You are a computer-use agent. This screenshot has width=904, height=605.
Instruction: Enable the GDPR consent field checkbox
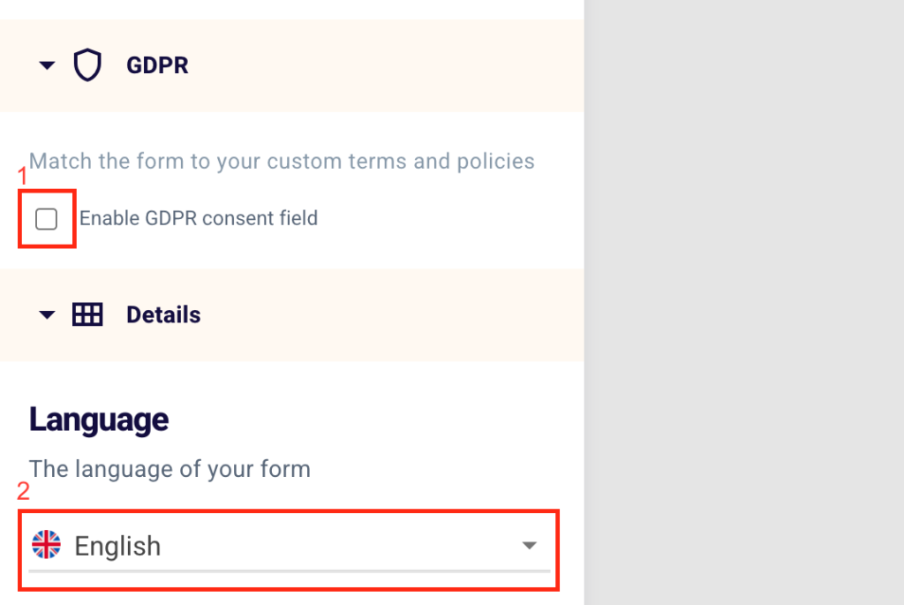tap(47, 218)
